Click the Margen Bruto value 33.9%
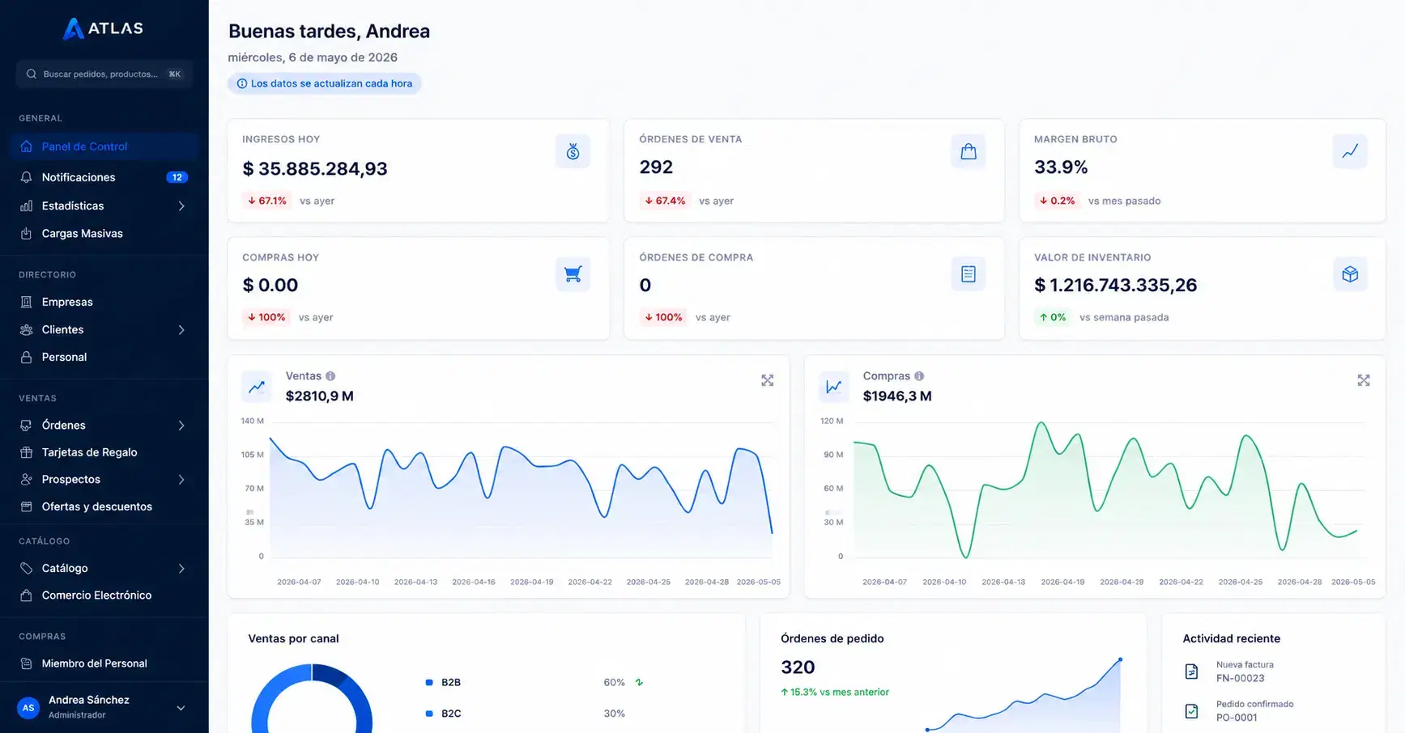The height and width of the screenshot is (733, 1405). pos(1061,167)
